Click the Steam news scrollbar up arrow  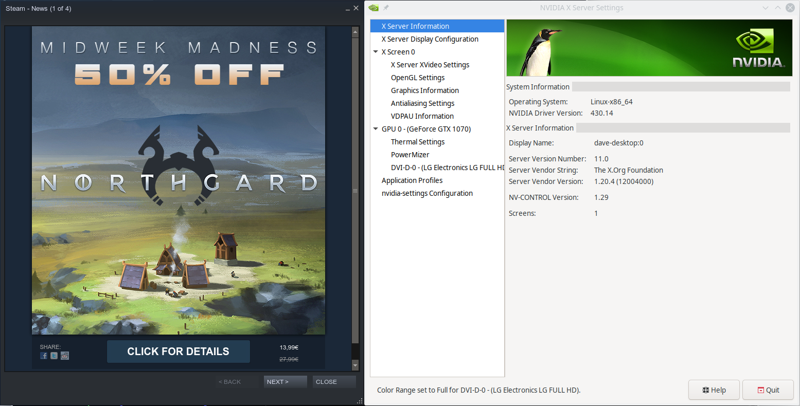tap(355, 32)
